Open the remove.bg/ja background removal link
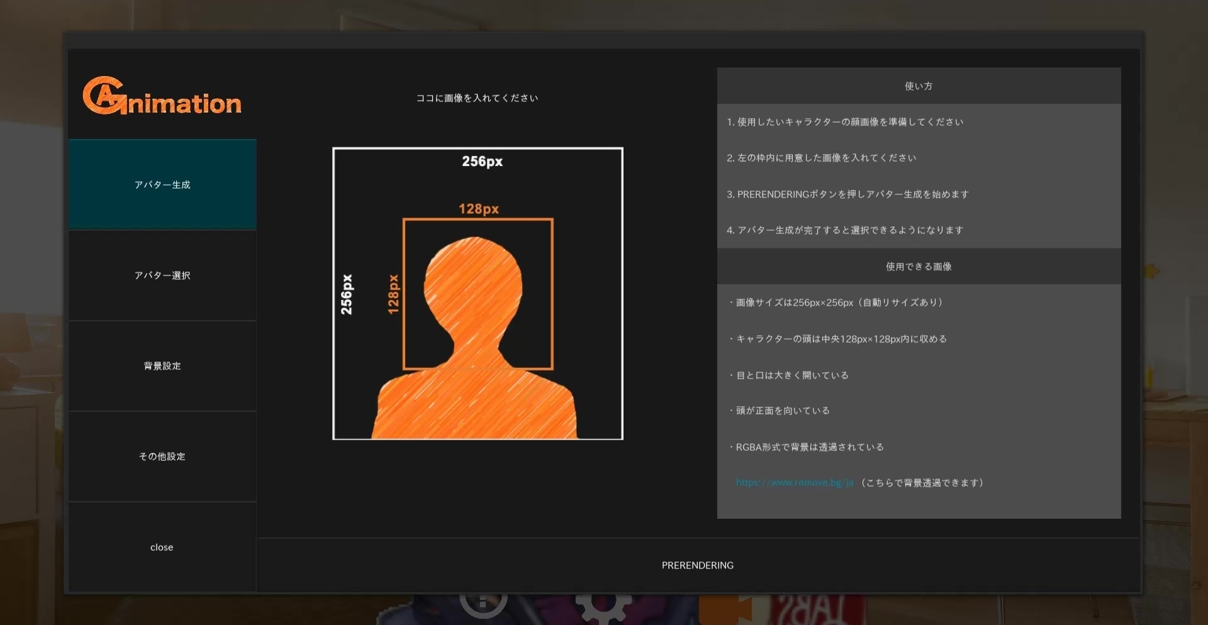The height and width of the screenshot is (625, 1208). pos(794,482)
